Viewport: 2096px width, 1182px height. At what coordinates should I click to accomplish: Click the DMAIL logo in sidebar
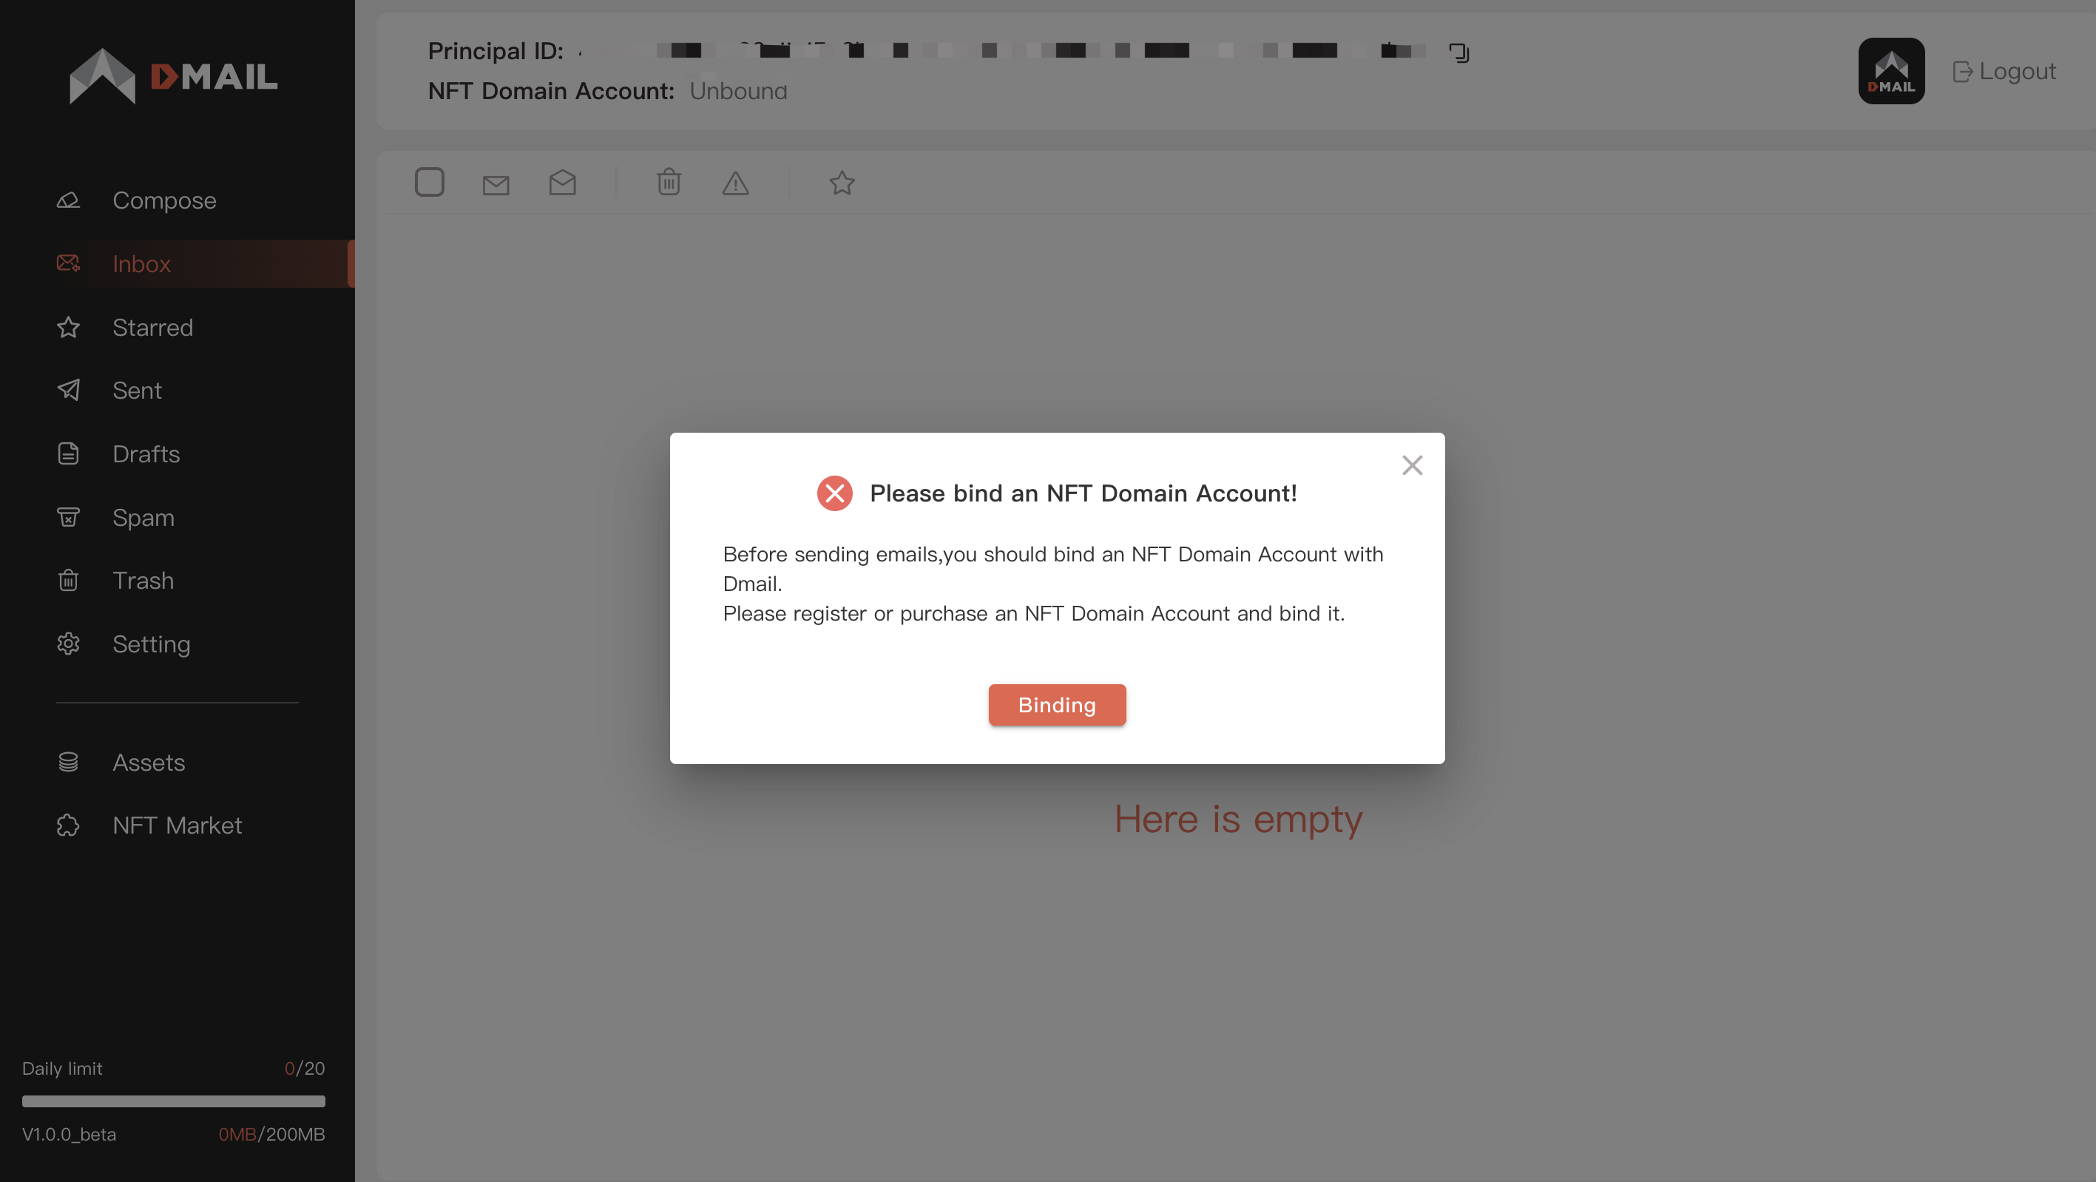point(173,75)
